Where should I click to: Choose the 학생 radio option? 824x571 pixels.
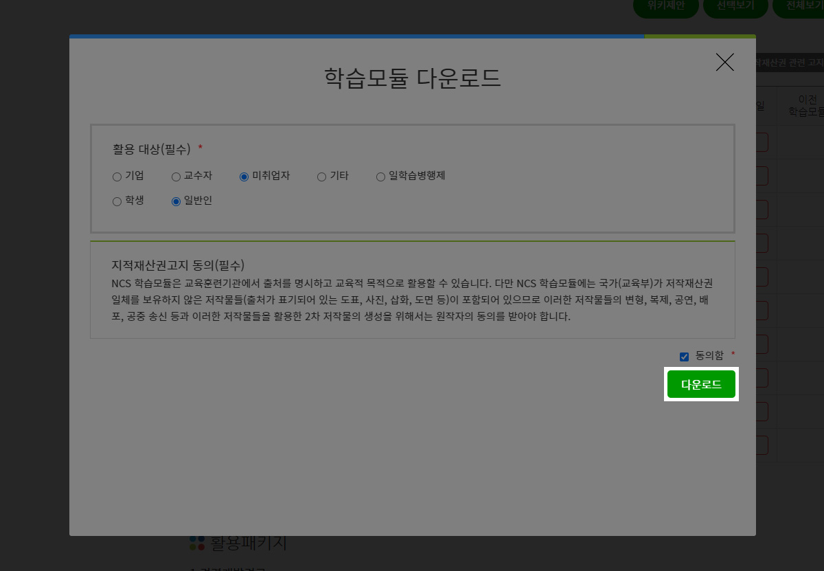tap(117, 202)
